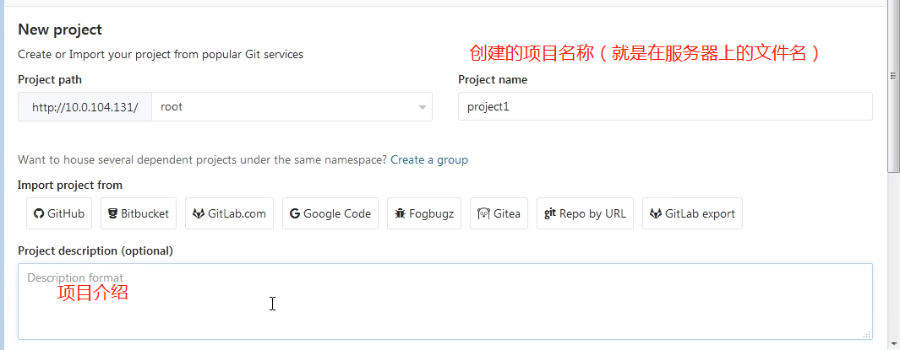Import project from Google Code
Screen dimensions: 900x350
coord(330,213)
